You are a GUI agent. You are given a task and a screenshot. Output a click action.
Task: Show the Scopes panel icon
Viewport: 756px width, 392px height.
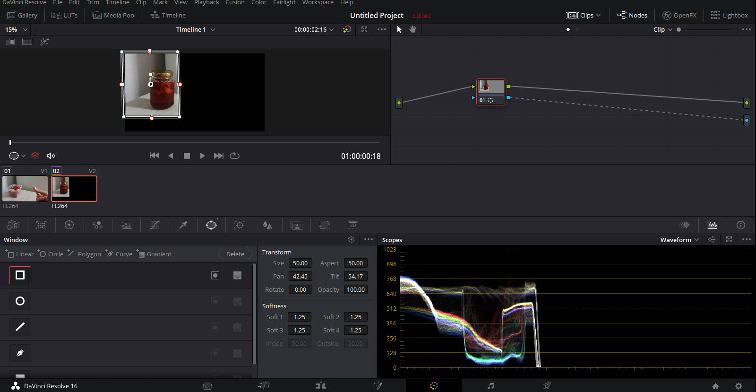pyautogui.click(x=713, y=225)
